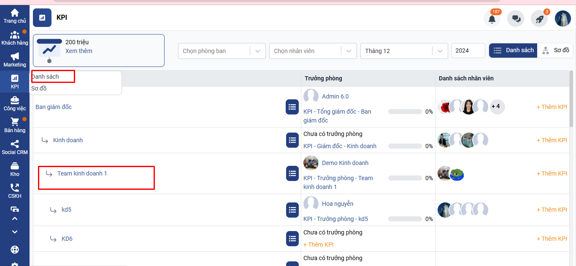Choose Sơ đồ in KPI submenu
Image resolution: width=576 pixels, height=266 pixels.
pyautogui.click(x=39, y=88)
